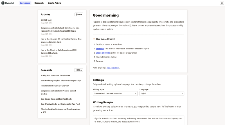Viewport: 225px width, 125px height.
Task: Click New button in Articles panel
Action: [x=79, y=14]
